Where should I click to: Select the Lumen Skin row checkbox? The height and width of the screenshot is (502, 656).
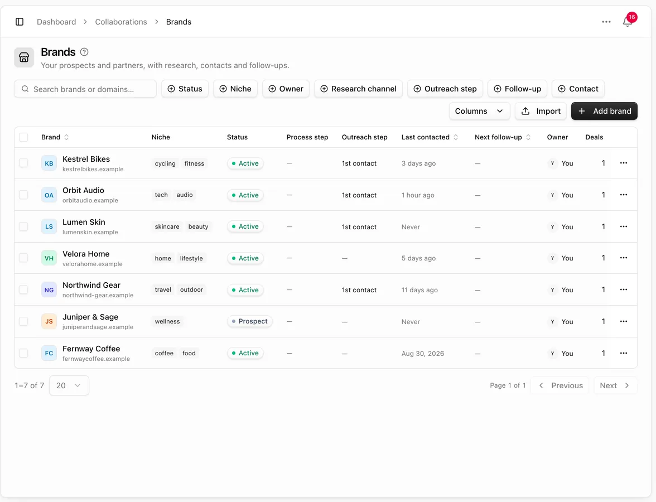(x=23, y=226)
